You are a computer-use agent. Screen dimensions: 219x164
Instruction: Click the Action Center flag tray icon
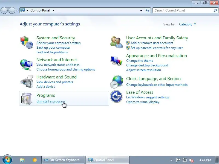pos(178,160)
